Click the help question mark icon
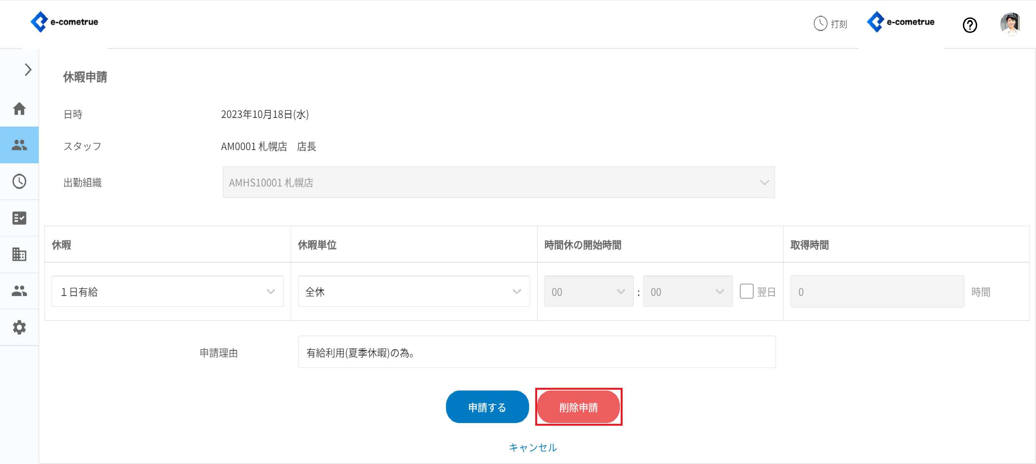Viewport: 1036px width, 464px height. [970, 25]
